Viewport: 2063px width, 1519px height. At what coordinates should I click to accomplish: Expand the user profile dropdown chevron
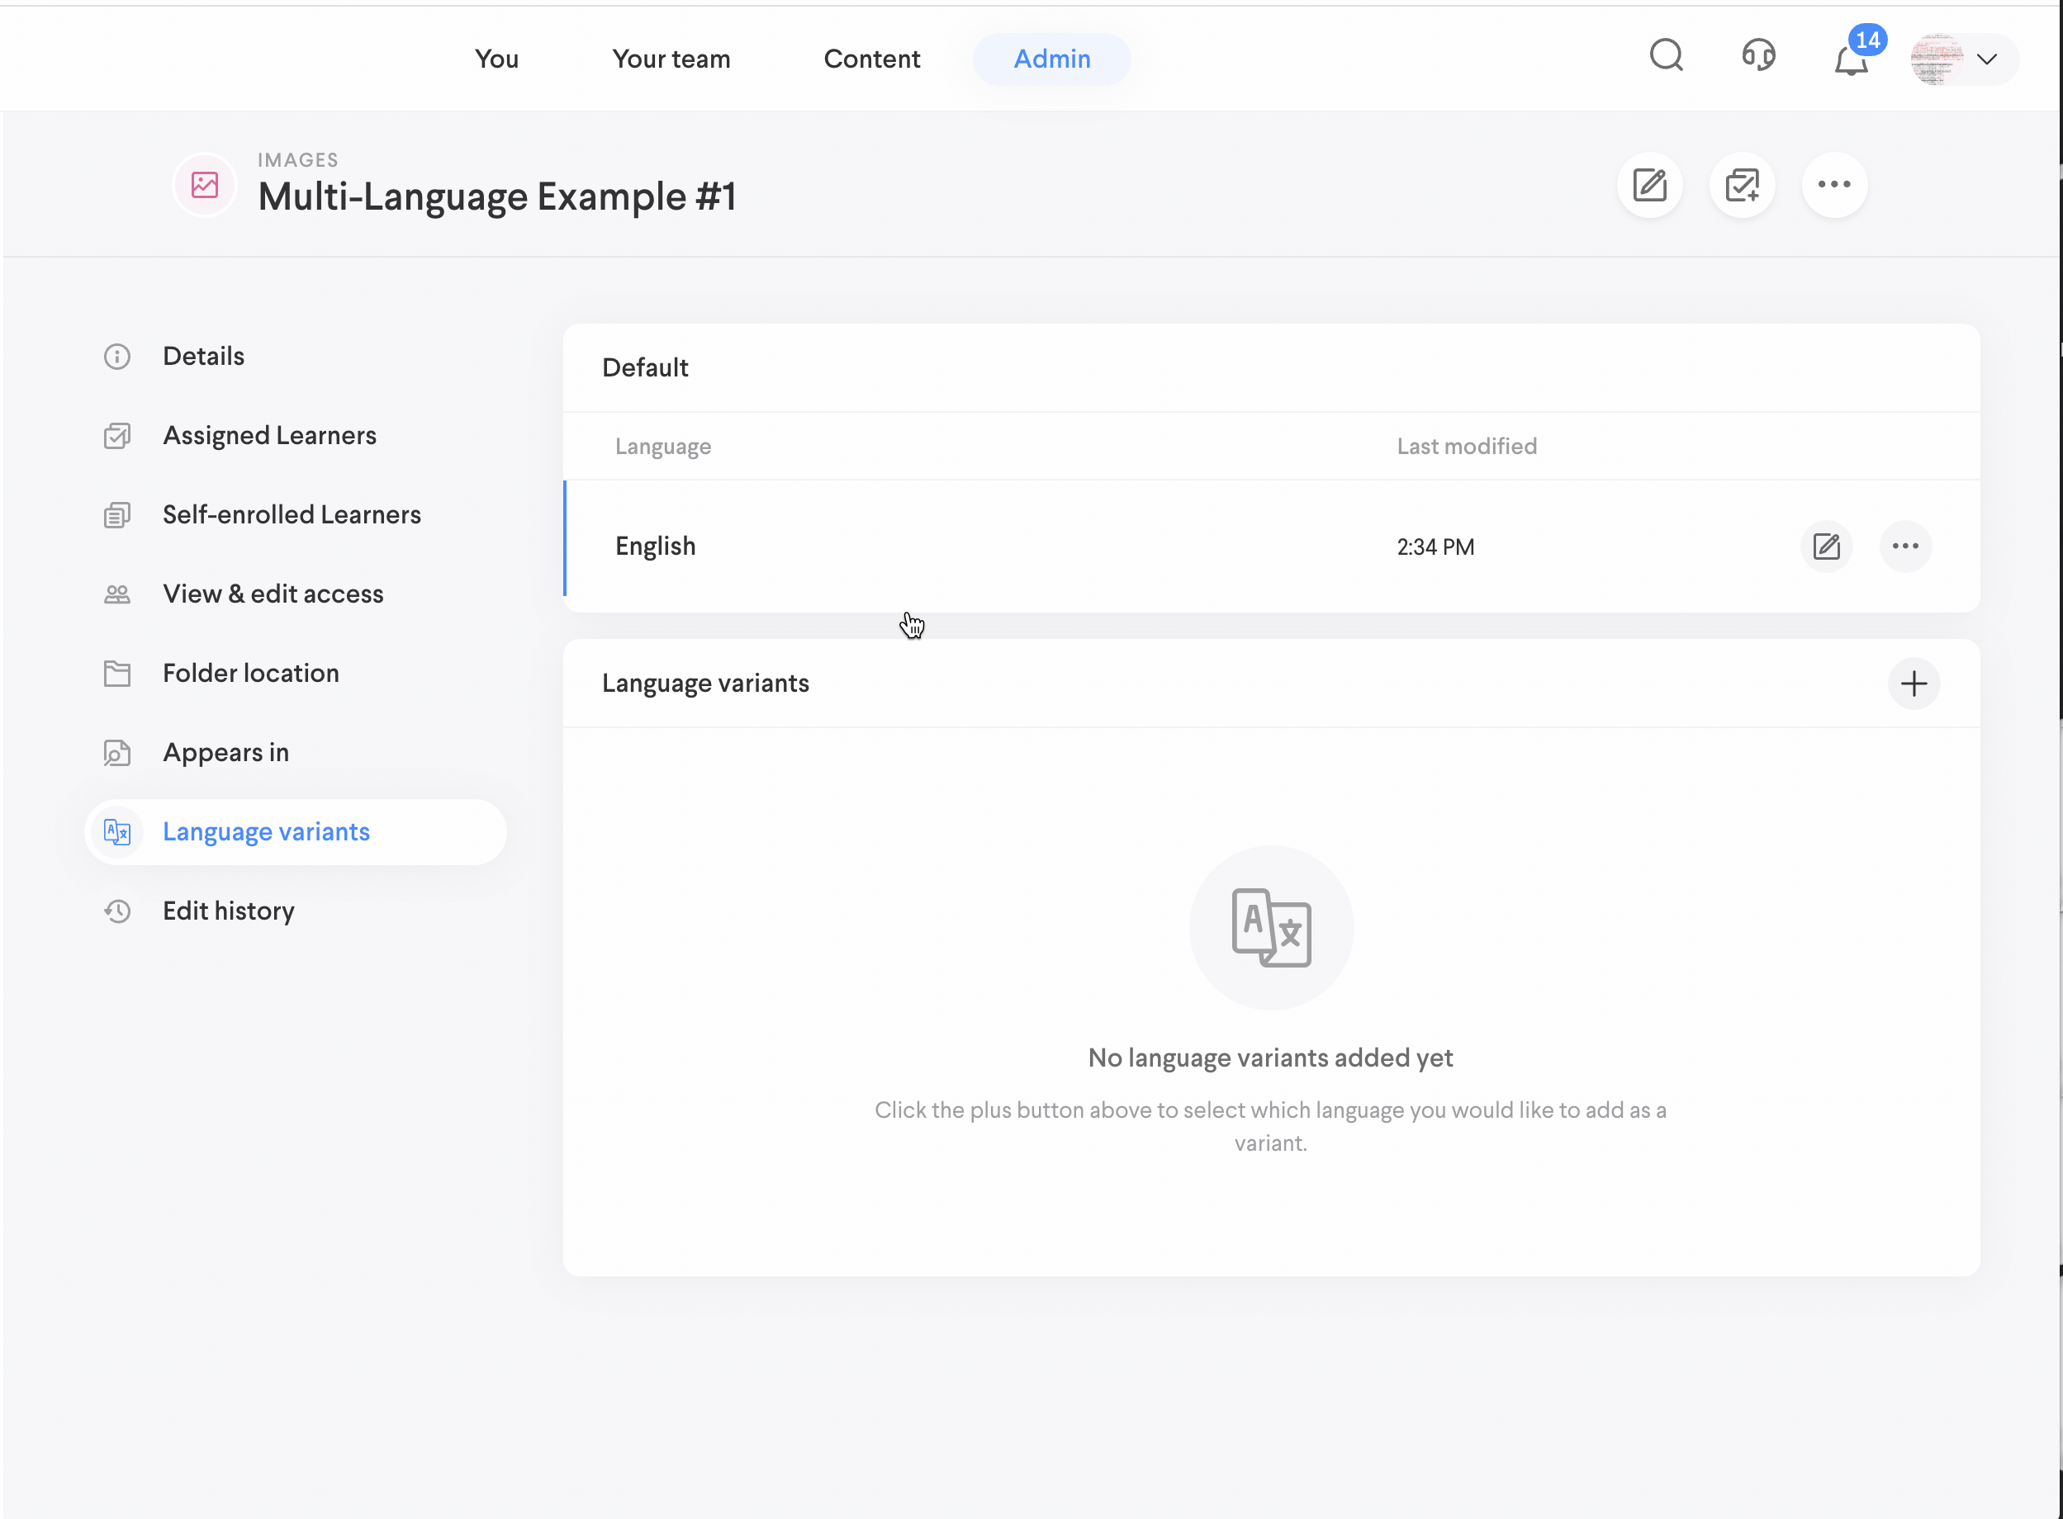pyautogui.click(x=1985, y=59)
